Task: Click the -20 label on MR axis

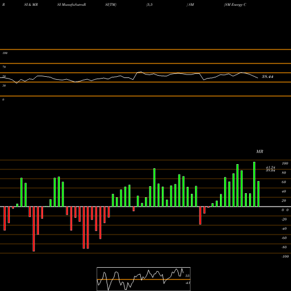Action: (284, 219)
